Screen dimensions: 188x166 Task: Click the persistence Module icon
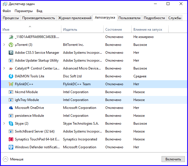(11, 116)
